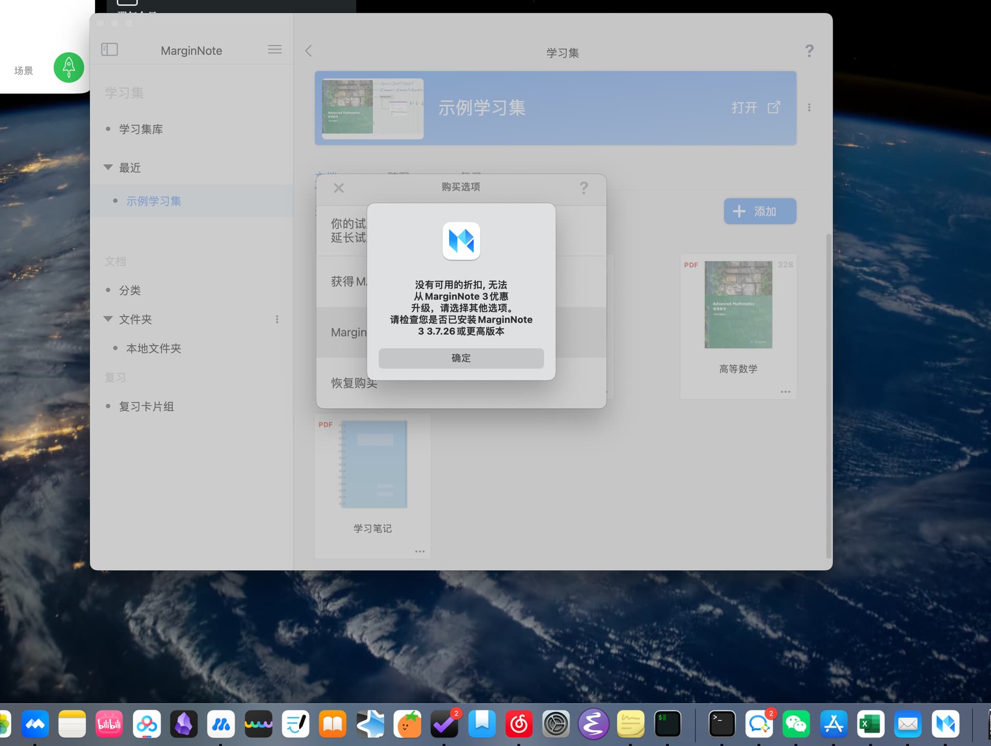Go back using the left chevron
The width and height of the screenshot is (991, 746).
(x=309, y=51)
